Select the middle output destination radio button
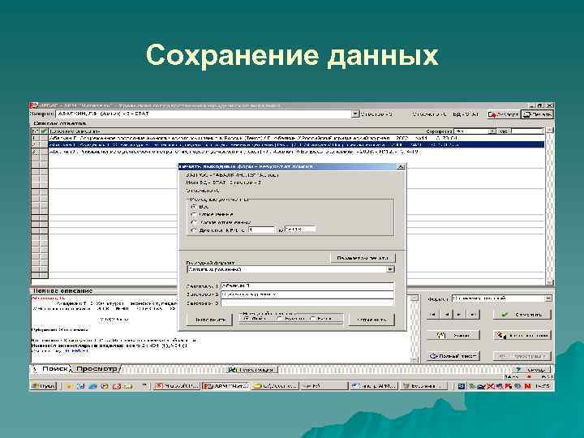The width and height of the screenshot is (584, 438). click(279, 319)
